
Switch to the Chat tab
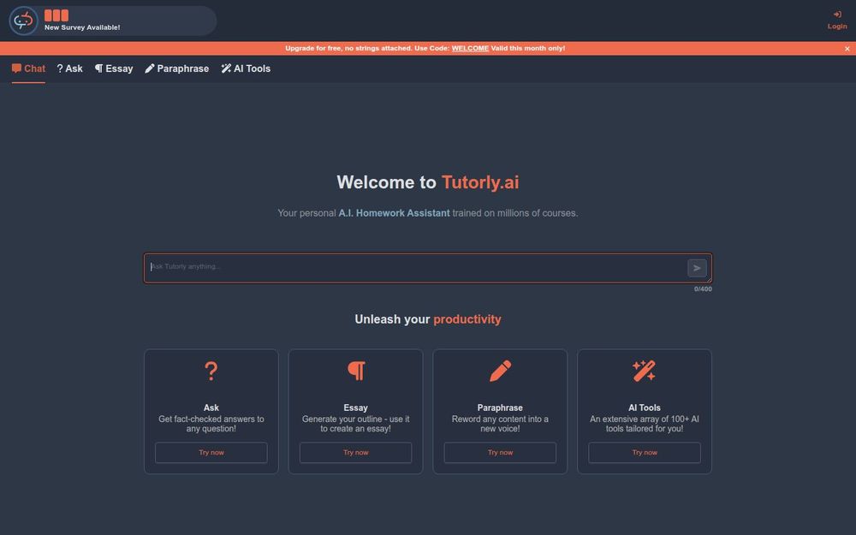28,68
